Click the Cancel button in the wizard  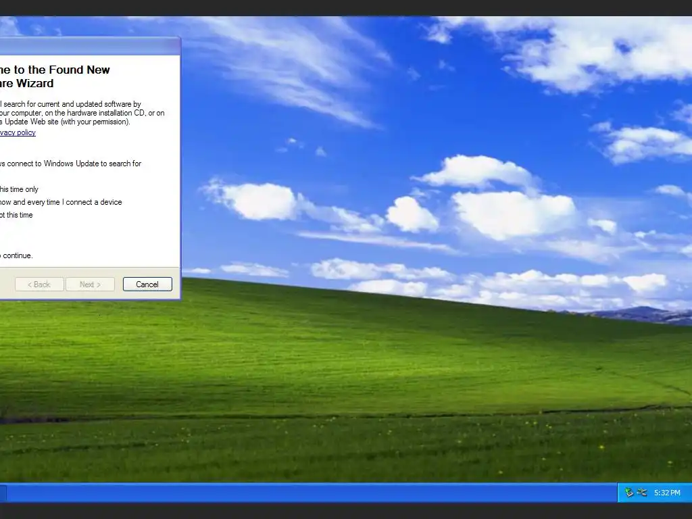[147, 285]
